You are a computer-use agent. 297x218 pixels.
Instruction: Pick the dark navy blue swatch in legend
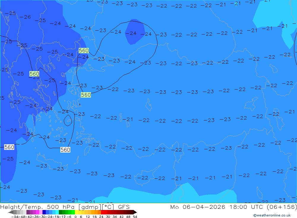(x=44, y=212)
